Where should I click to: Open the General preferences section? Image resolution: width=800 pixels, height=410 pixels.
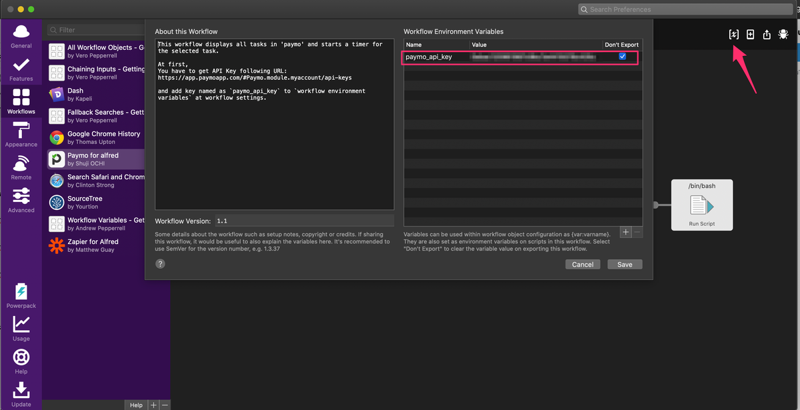[x=21, y=37]
